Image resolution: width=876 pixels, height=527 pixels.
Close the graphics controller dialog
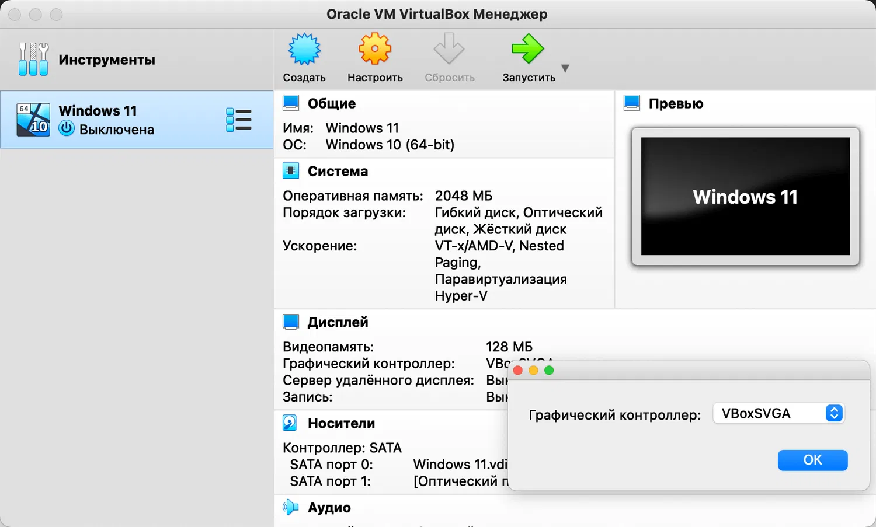pos(517,371)
